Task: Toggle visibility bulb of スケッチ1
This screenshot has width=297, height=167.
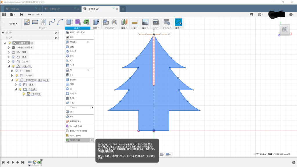Action: coord(24,94)
